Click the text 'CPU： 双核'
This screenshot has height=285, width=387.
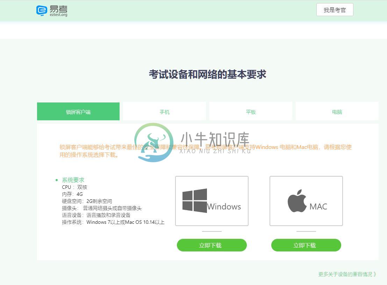point(74,187)
